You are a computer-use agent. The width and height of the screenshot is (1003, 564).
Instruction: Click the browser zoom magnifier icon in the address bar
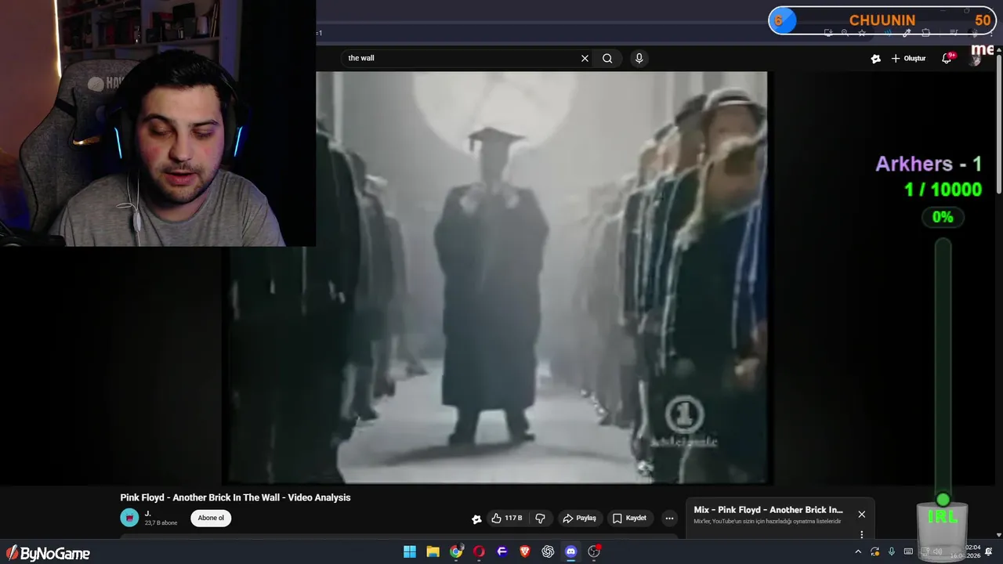845,33
